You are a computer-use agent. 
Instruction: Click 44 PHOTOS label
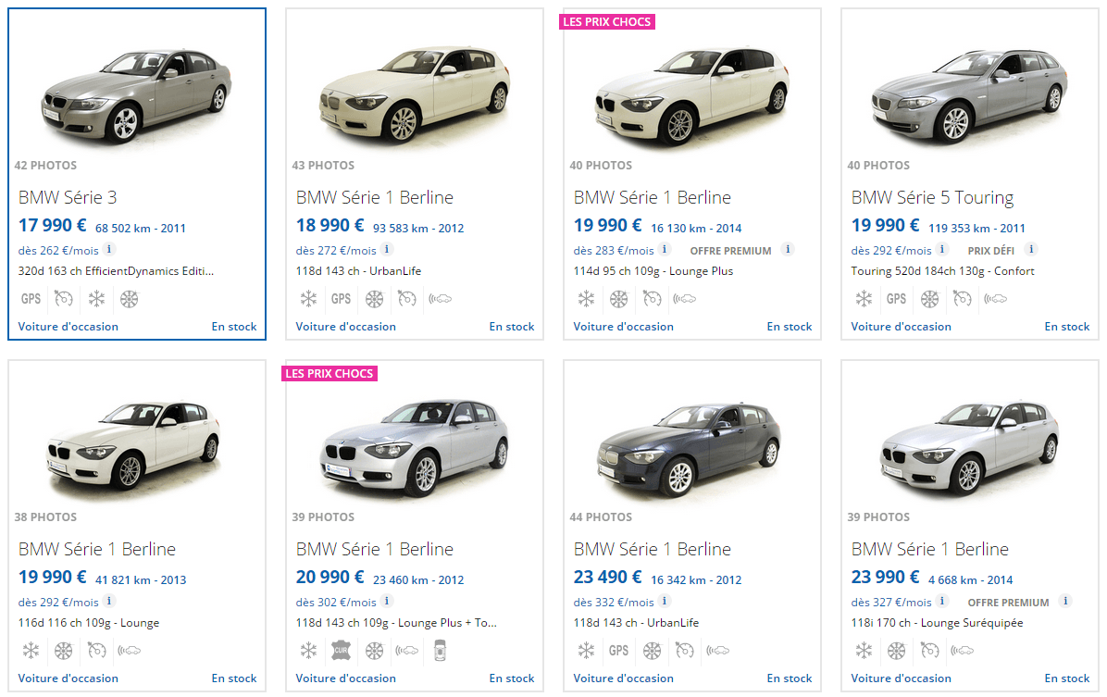point(601,517)
